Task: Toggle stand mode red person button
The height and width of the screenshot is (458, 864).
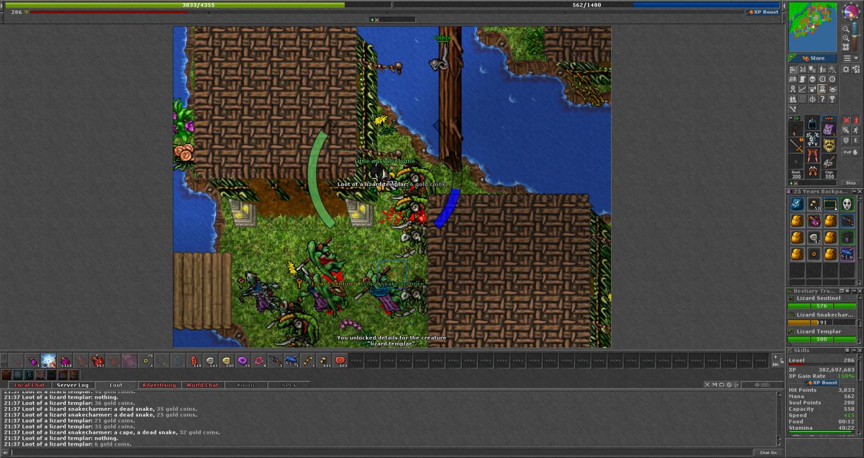Action: coord(856,120)
